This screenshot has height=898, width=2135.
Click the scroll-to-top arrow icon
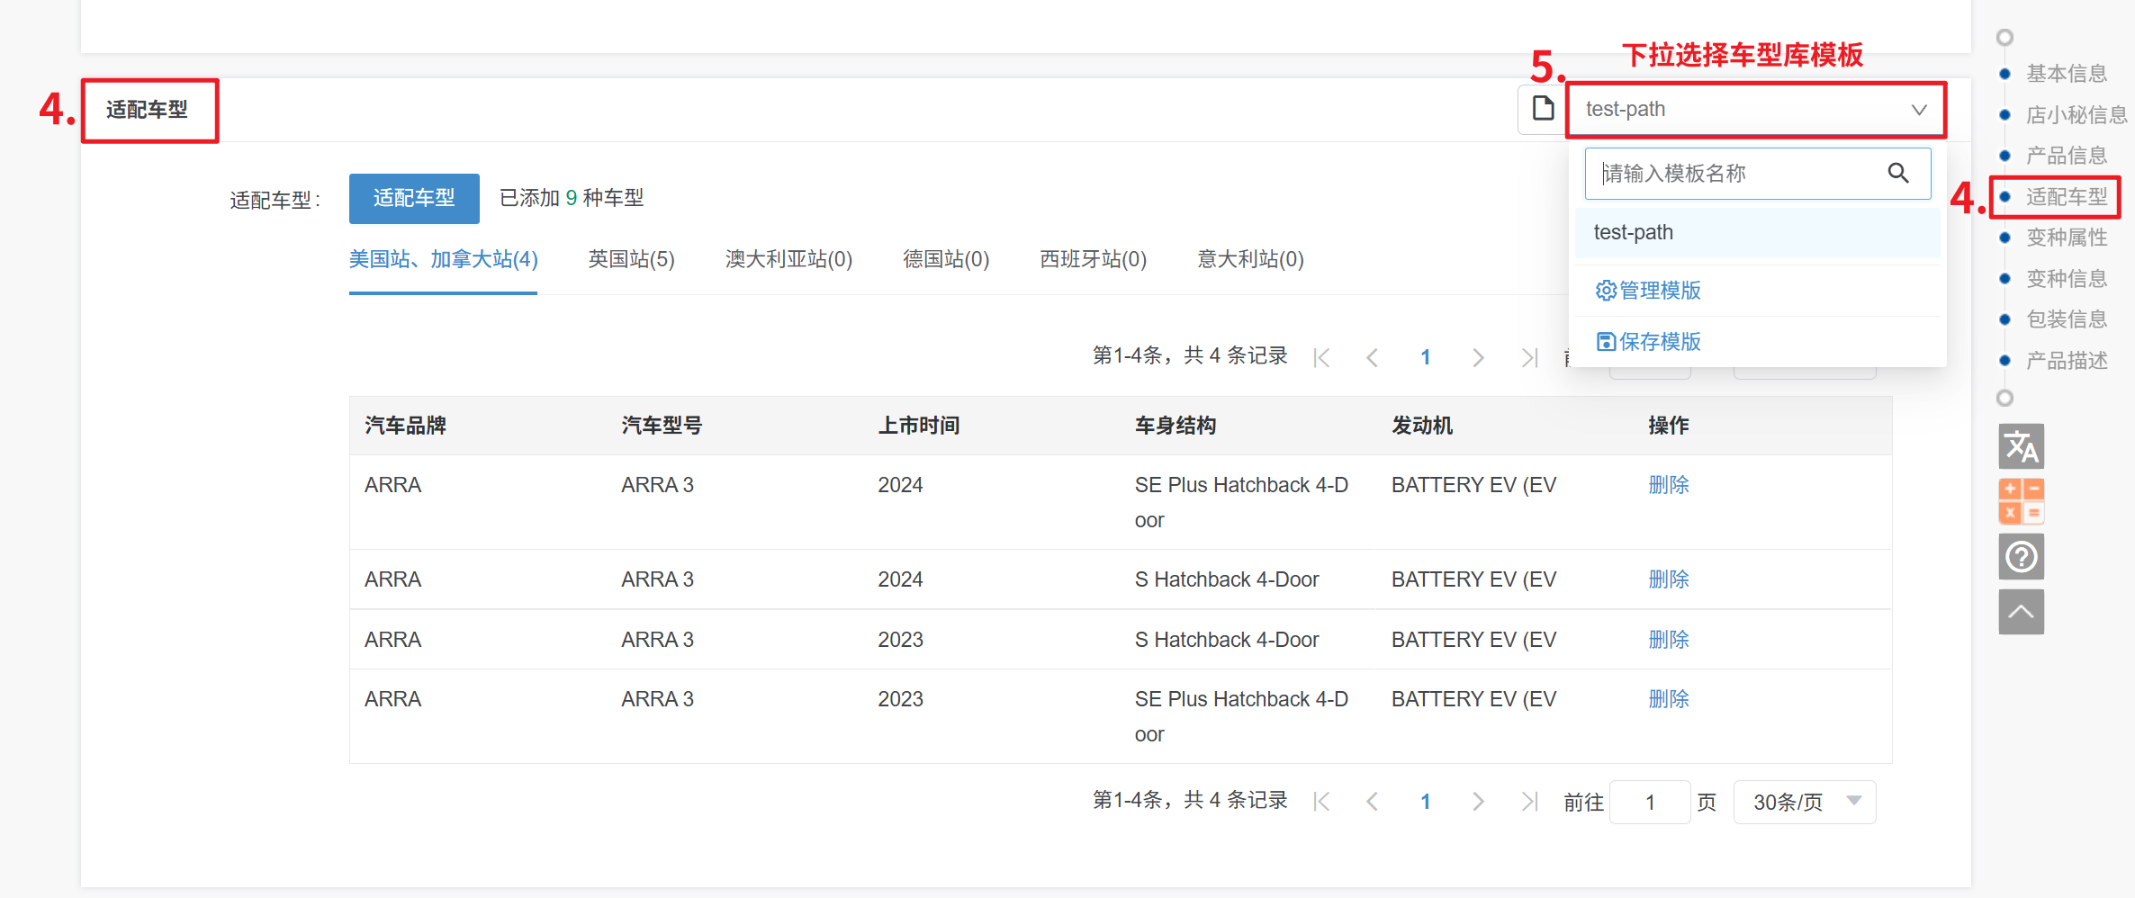click(x=2021, y=613)
